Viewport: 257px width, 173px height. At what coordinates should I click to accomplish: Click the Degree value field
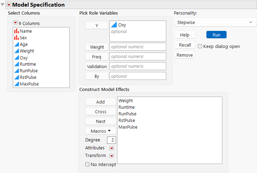[112, 140]
